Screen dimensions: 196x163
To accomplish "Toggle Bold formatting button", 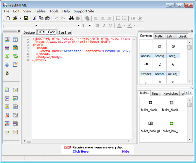I will (97, 25).
